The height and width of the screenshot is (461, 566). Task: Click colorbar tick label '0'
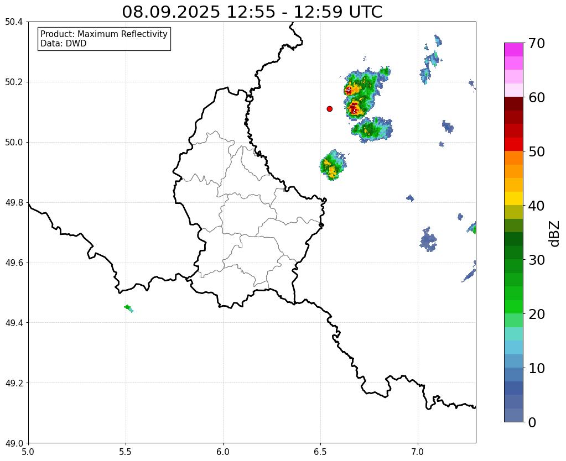coord(532,422)
